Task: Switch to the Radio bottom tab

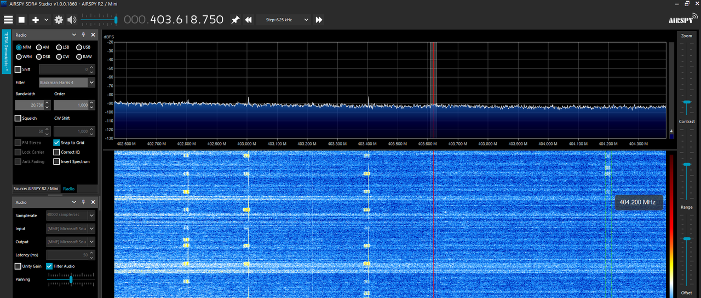Action: point(69,189)
